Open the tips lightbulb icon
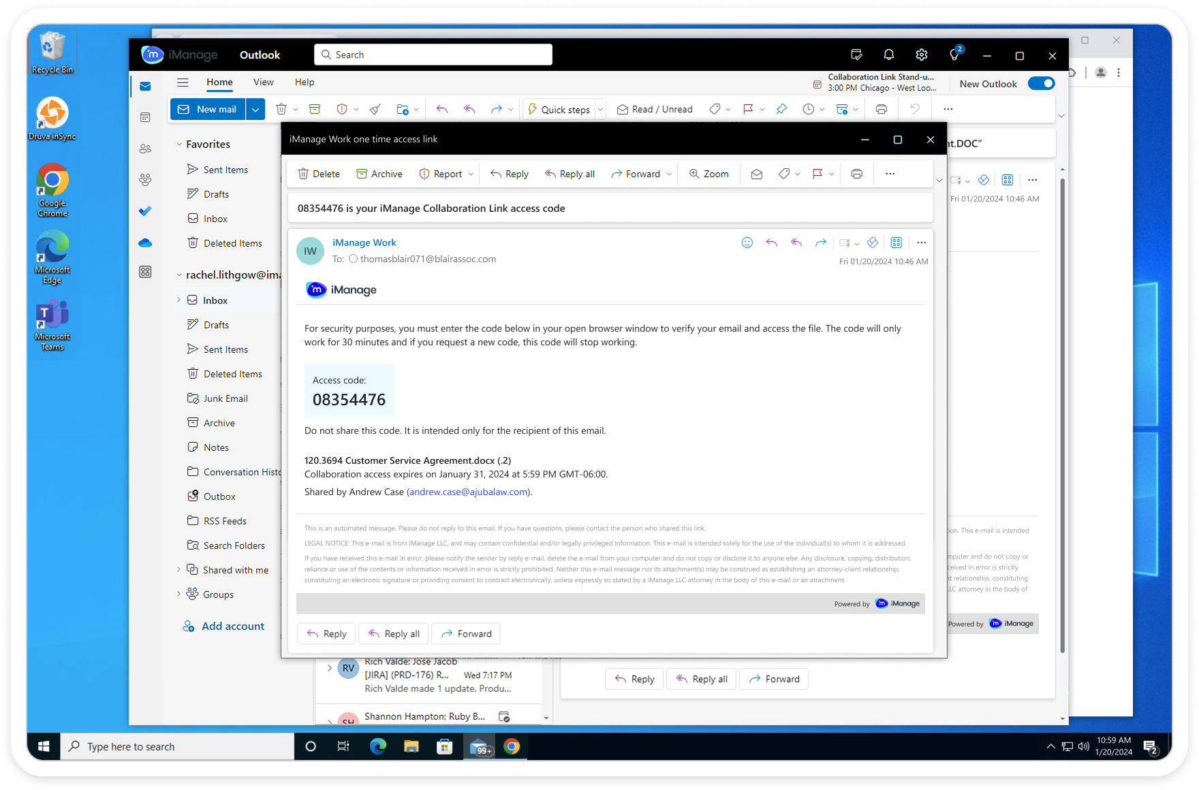This screenshot has height=790, width=1199. point(954,55)
